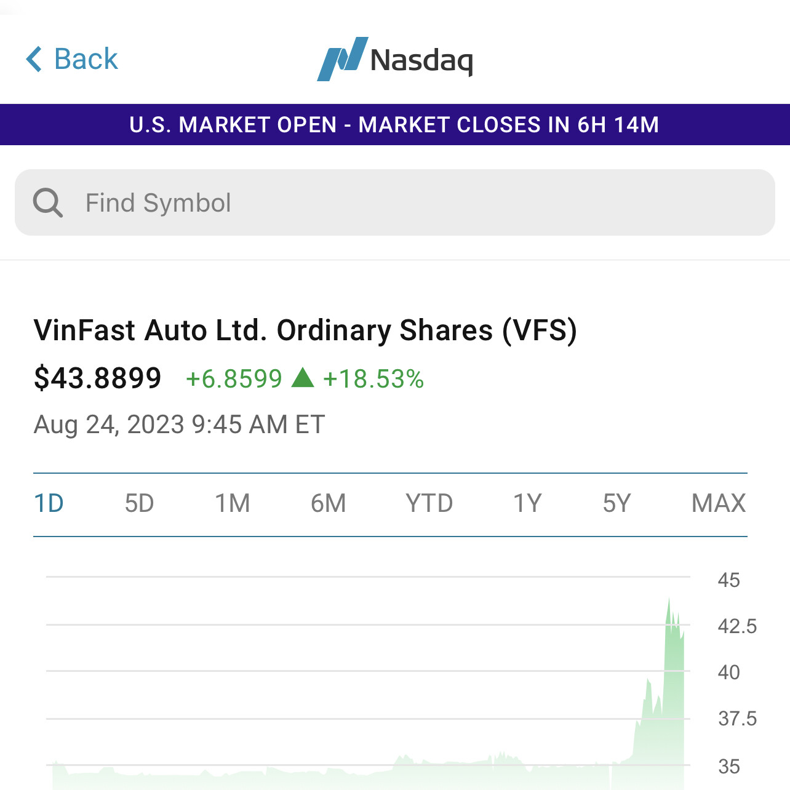This screenshot has height=790, width=790.
Task: Click the +6.8599 price change value
Action: 234,379
